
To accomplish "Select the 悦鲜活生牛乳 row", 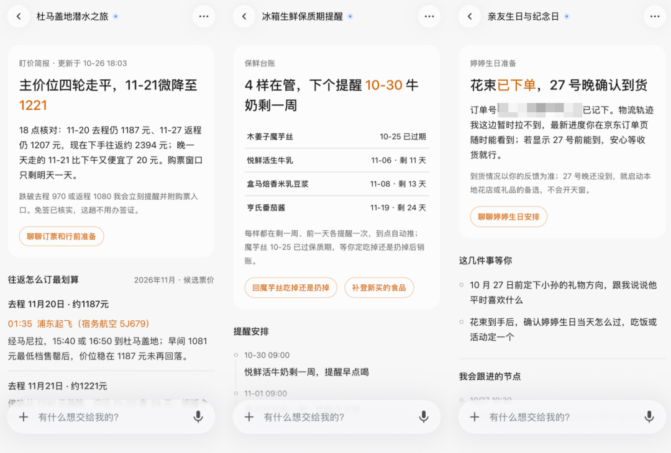I will coord(336,160).
